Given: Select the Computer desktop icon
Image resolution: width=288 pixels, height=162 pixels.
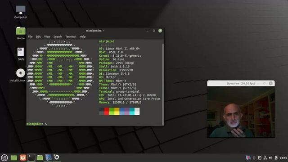Looking at the screenshot, I should (21, 12).
